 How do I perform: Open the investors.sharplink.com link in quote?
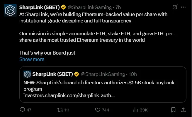point(69,95)
